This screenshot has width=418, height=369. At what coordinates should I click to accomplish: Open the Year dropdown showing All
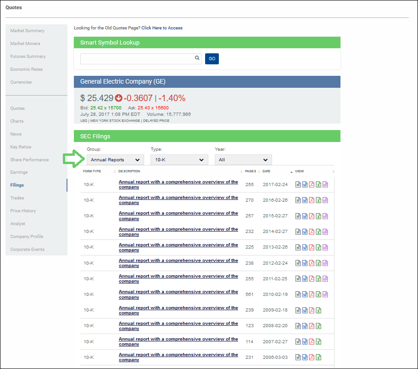(243, 159)
